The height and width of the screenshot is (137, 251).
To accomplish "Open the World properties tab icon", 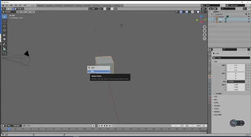I will pyautogui.click(x=210, y=72).
